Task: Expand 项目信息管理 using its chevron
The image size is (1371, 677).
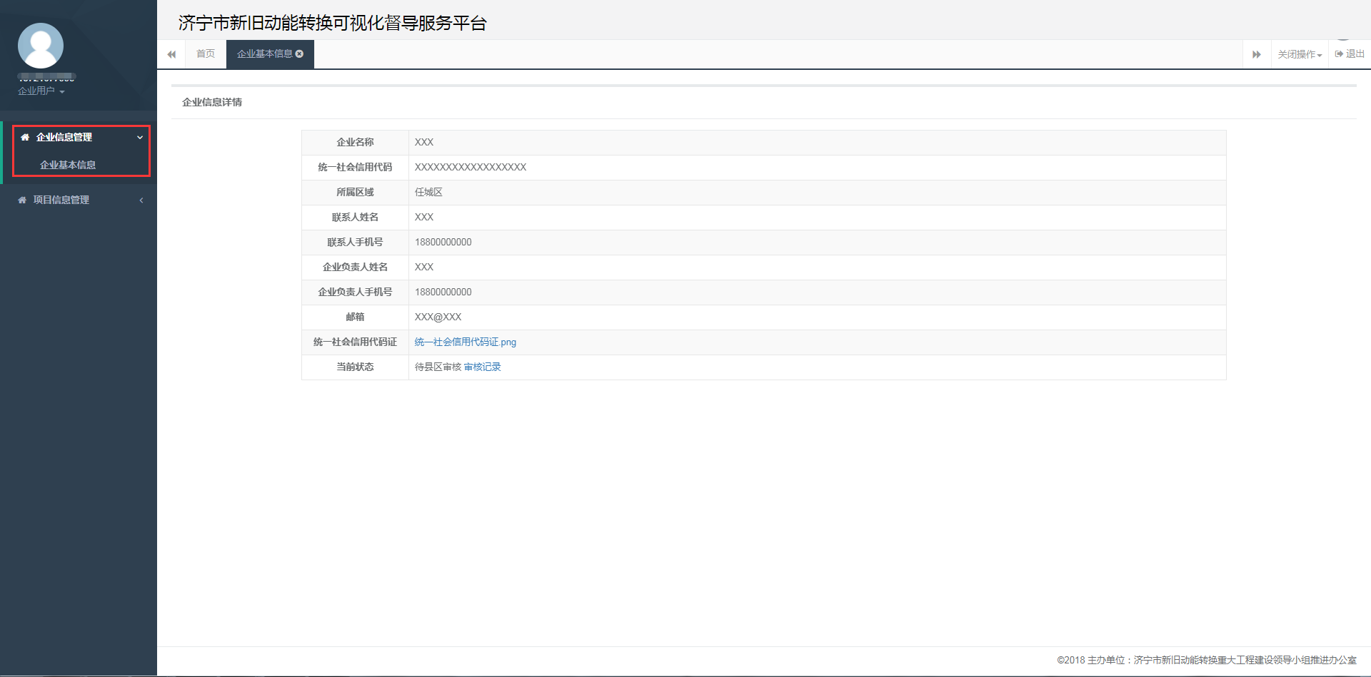Action: [x=141, y=199]
